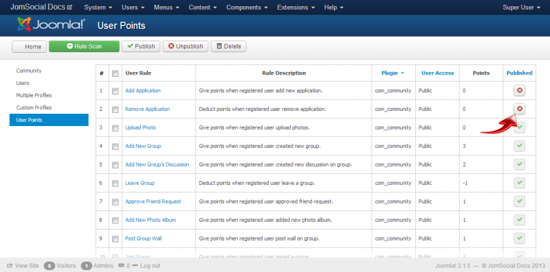Select User Points in the sidebar
This screenshot has height=272, width=550.
[x=49, y=120]
